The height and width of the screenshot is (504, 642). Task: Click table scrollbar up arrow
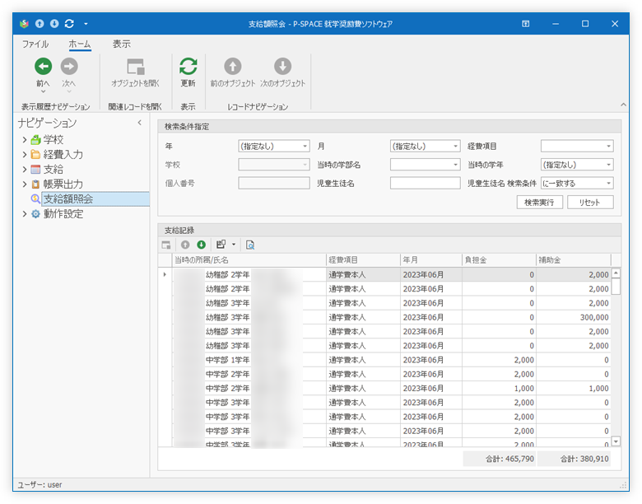[616, 273]
